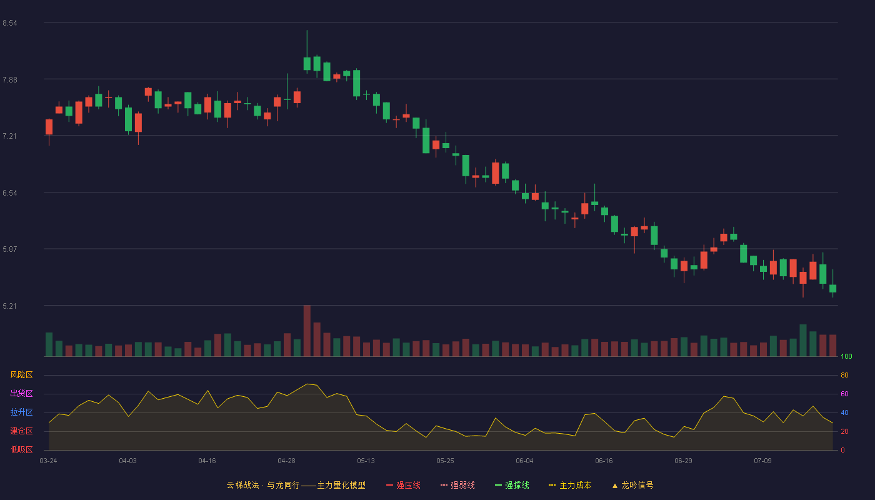The width and height of the screenshot is (875, 500).
Task: Click the green 强撑线 legend line marker
Action: click(498, 485)
